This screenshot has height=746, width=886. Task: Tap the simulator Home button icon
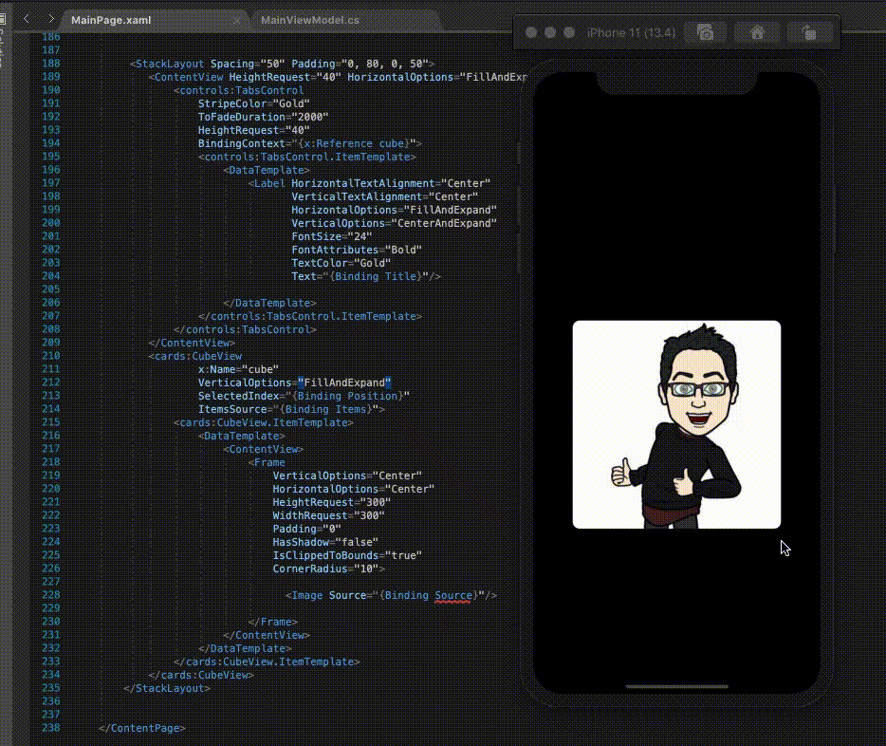[x=757, y=32]
